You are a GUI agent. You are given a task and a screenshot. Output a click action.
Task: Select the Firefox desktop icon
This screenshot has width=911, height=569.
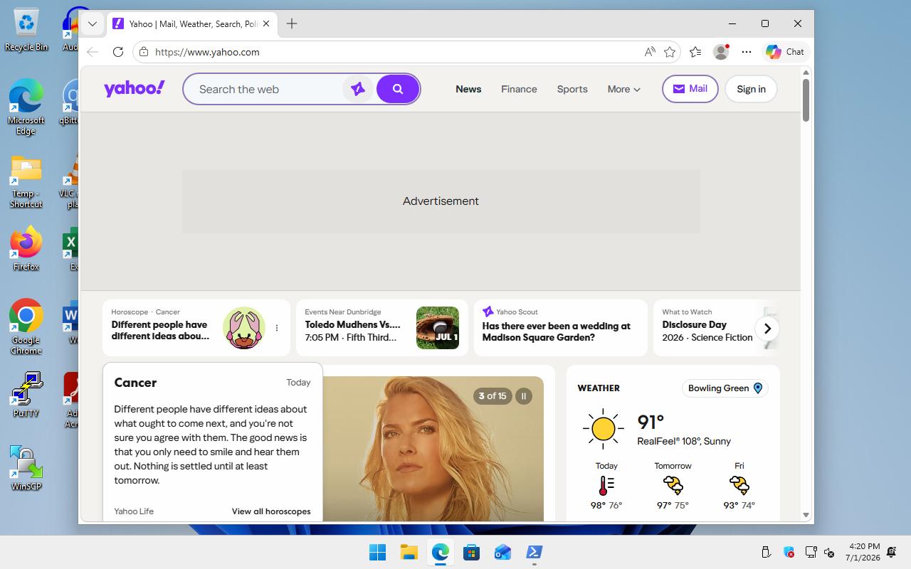pyautogui.click(x=26, y=248)
